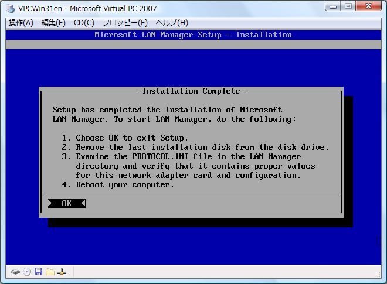Minimize the Virtual PC window
Image resolution: width=387 pixels, height=284 pixels.
point(333,6)
